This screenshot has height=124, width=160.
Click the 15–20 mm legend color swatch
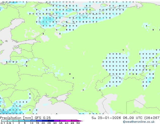[x=39, y=121]
